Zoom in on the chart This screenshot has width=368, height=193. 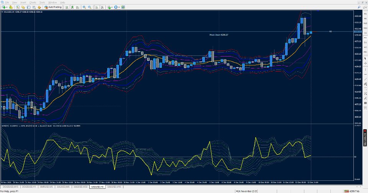tap(84, 7)
